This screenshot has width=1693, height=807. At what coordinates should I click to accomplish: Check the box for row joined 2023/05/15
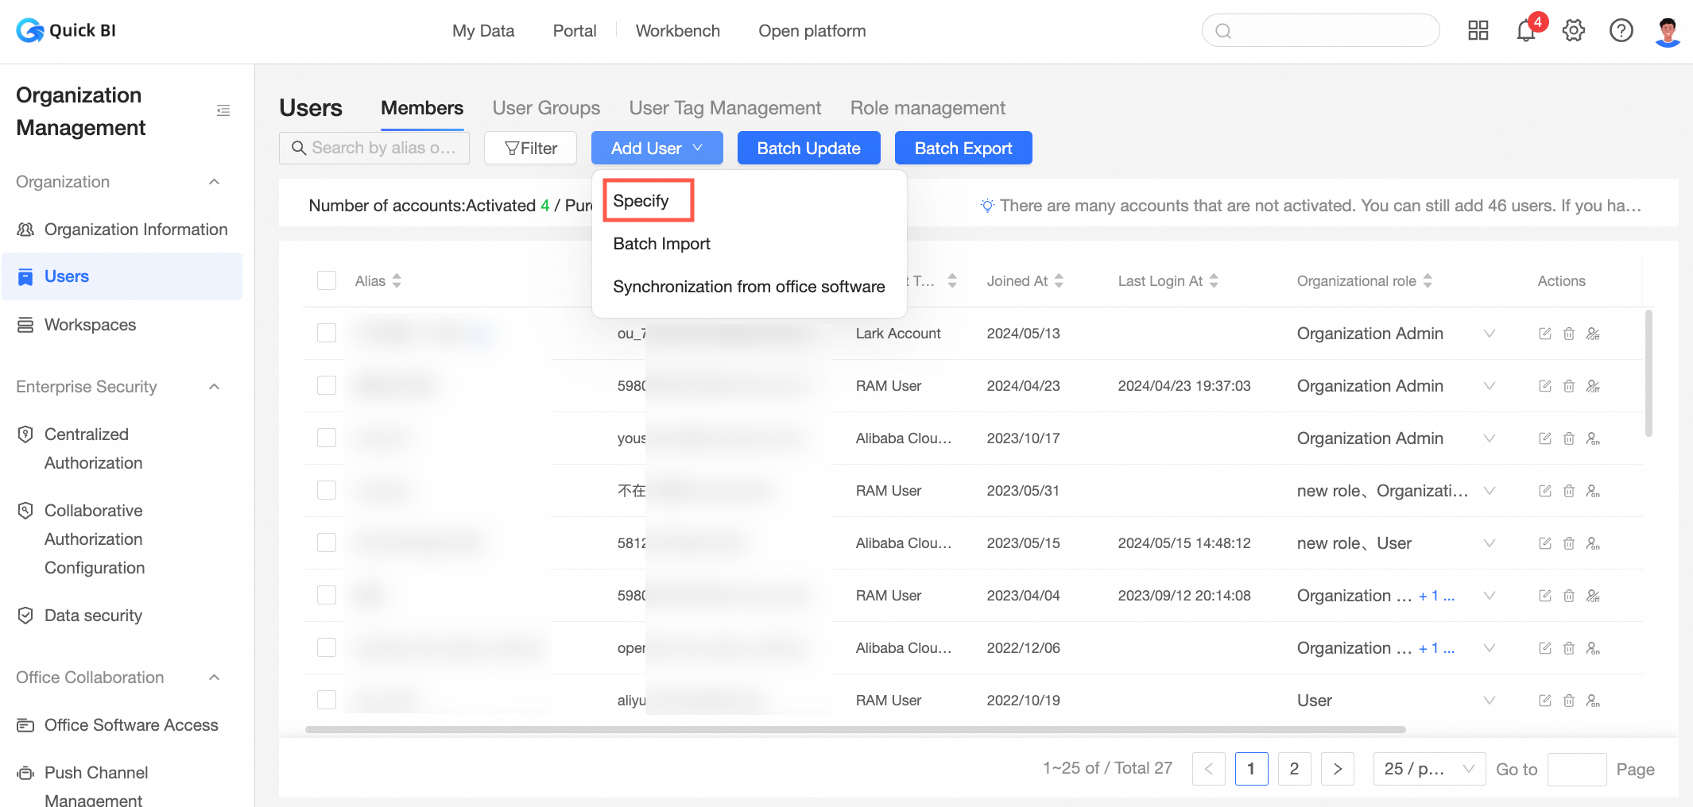click(x=327, y=543)
